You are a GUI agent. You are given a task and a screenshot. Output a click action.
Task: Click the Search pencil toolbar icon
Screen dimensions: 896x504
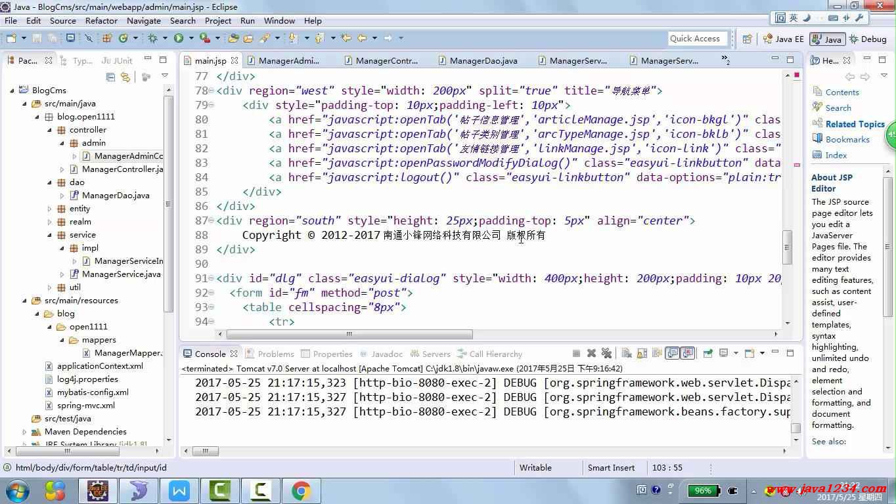264,38
